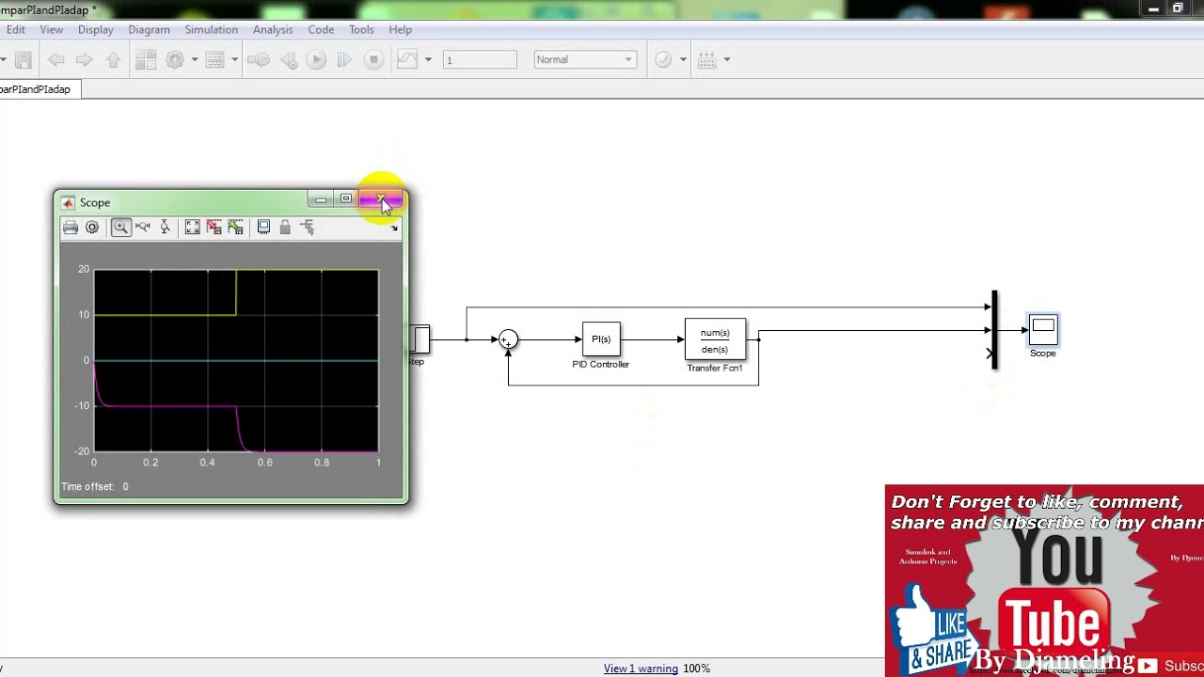Open the Code menu
This screenshot has height=677, width=1204.
coord(321,29)
